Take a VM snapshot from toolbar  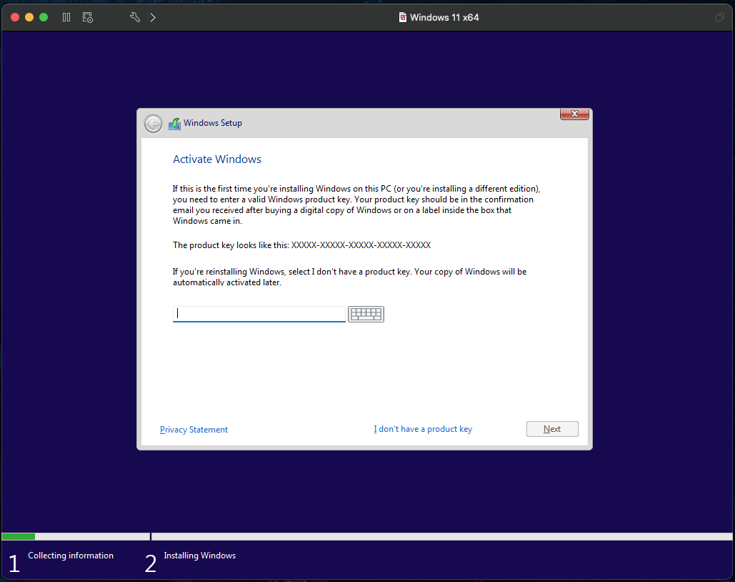88,17
